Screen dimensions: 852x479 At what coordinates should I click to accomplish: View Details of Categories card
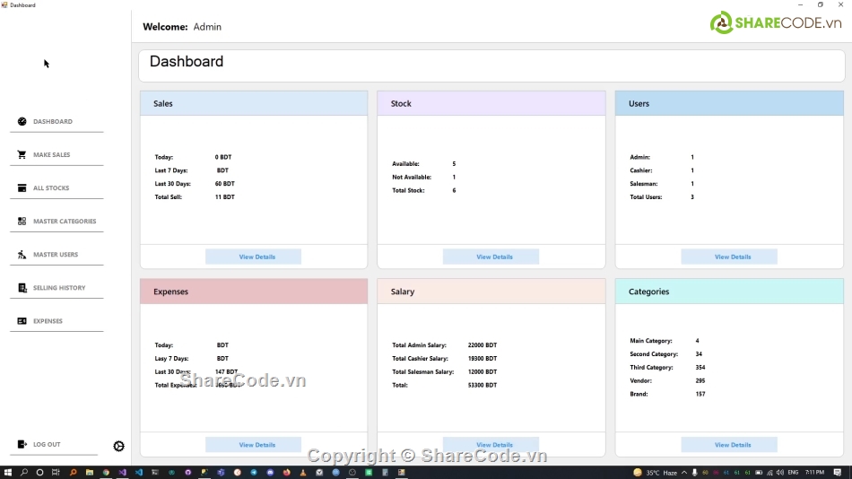(728, 445)
